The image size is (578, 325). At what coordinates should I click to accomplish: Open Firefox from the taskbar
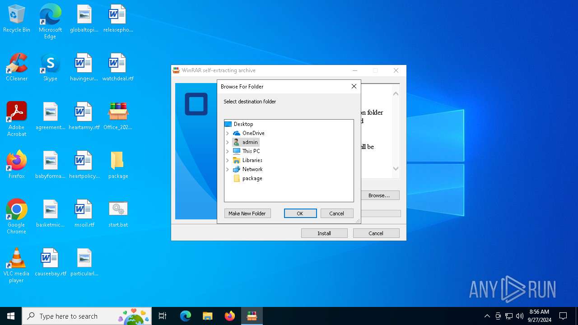[x=229, y=316]
